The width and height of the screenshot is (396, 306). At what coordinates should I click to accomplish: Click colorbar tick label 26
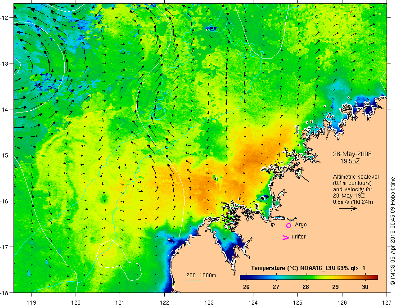tap(246, 287)
